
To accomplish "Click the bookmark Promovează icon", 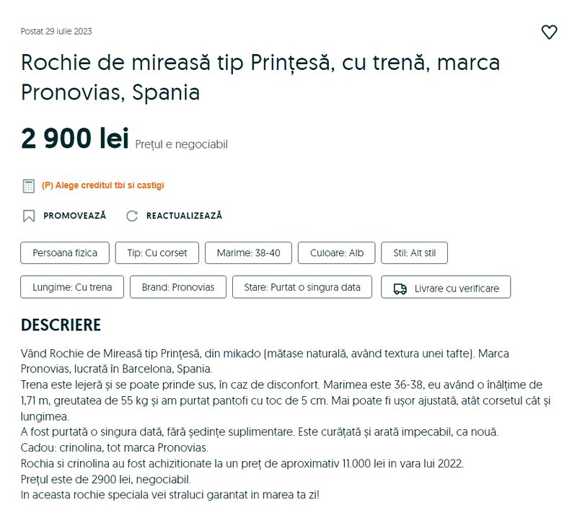I will (29, 216).
